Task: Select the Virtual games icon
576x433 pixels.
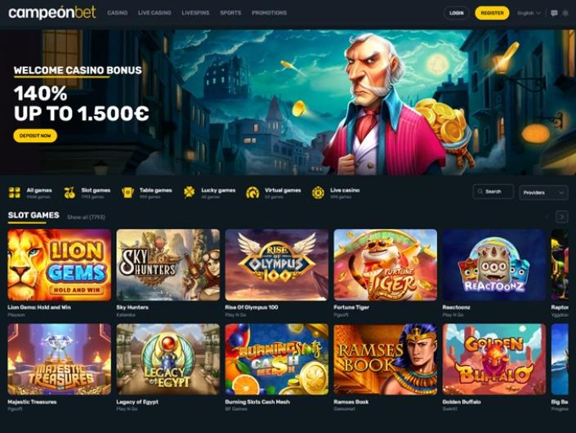Action: (x=252, y=193)
